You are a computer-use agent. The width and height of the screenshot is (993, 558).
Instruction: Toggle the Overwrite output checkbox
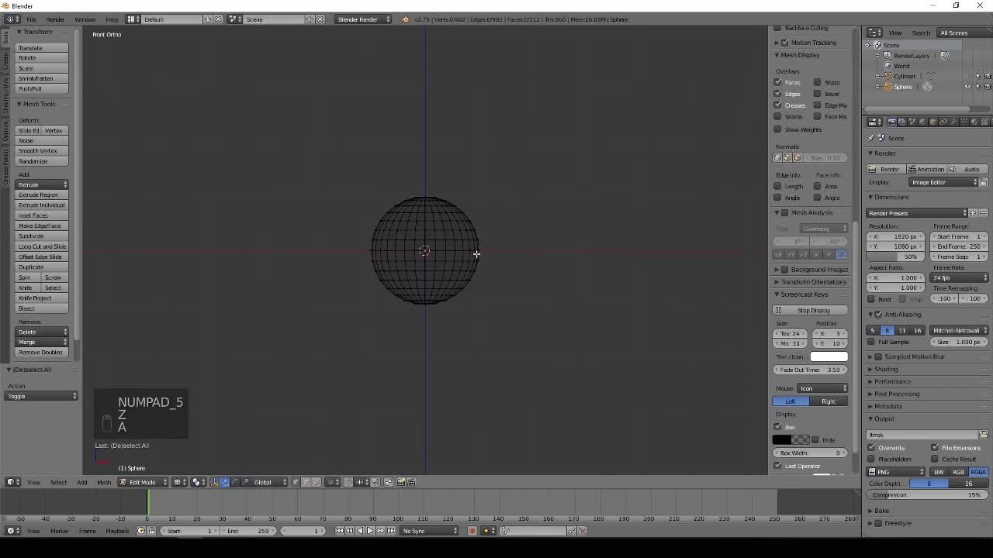point(871,448)
